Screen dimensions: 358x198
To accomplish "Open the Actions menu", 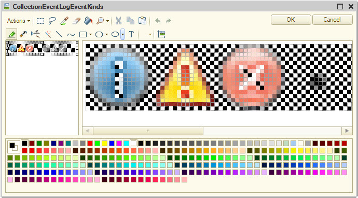I will tap(19, 21).
